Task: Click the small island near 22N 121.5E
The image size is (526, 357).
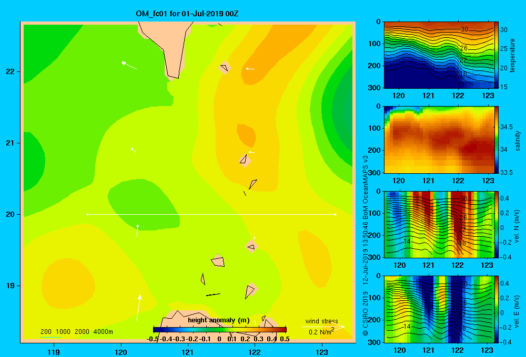Action: [225, 68]
